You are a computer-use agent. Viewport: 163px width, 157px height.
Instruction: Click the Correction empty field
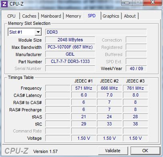tap(136, 40)
